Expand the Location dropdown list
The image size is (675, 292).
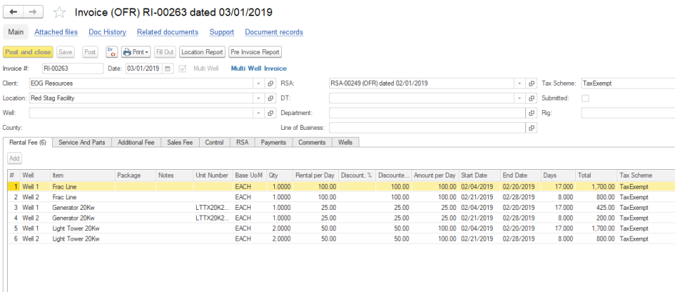click(259, 98)
